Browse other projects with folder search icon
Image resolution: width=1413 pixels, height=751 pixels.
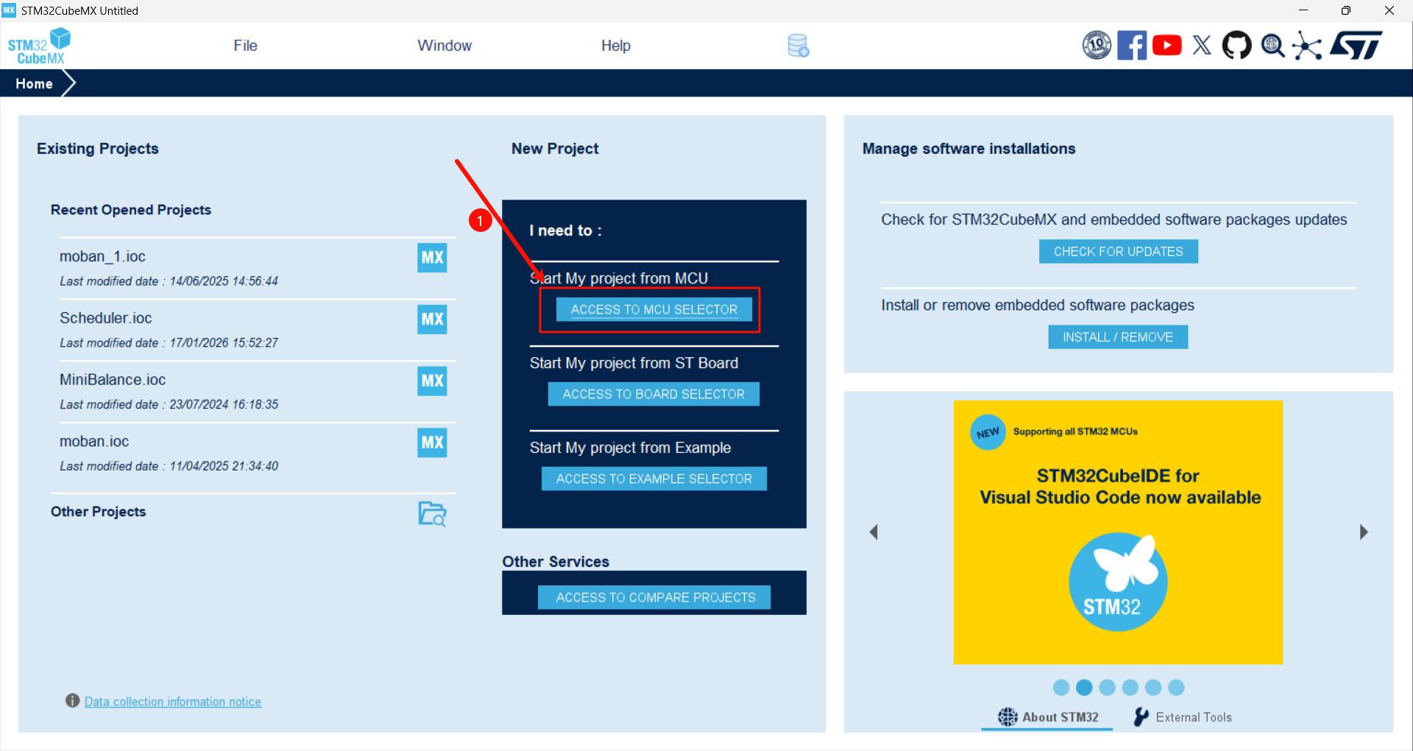(x=433, y=514)
